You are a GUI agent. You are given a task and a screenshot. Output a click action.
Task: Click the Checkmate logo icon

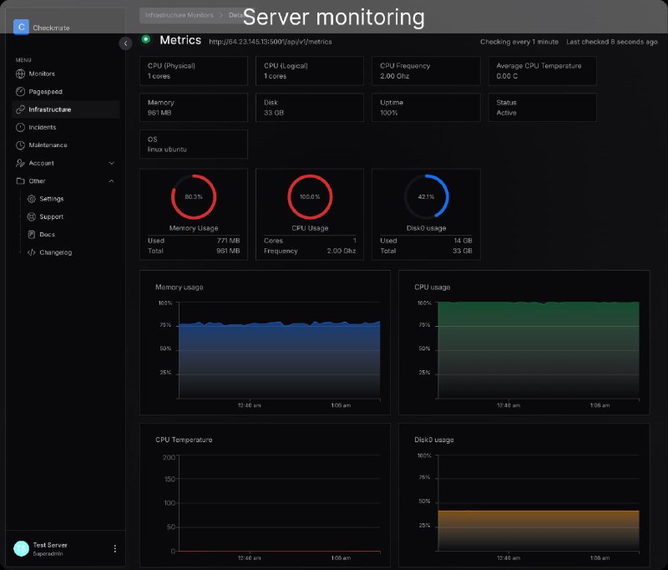[22, 27]
